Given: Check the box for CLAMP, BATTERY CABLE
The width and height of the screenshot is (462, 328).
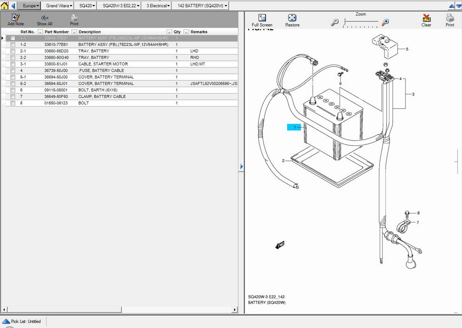Looking at the screenshot, I should coord(13,97).
